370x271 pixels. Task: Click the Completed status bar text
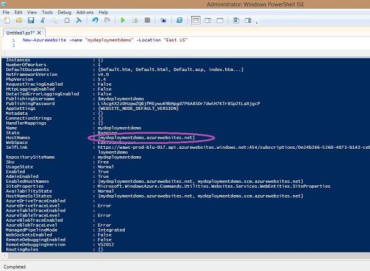point(15,267)
